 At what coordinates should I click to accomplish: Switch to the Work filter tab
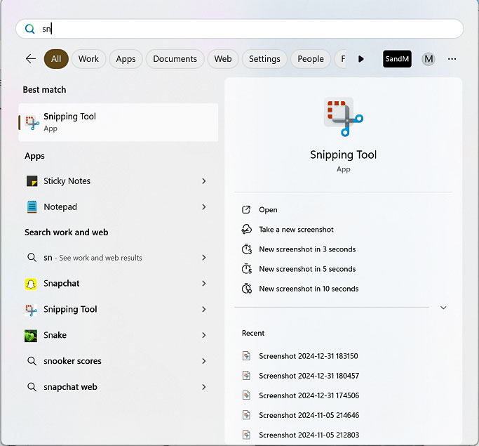pyautogui.click(x=88, y=59)
